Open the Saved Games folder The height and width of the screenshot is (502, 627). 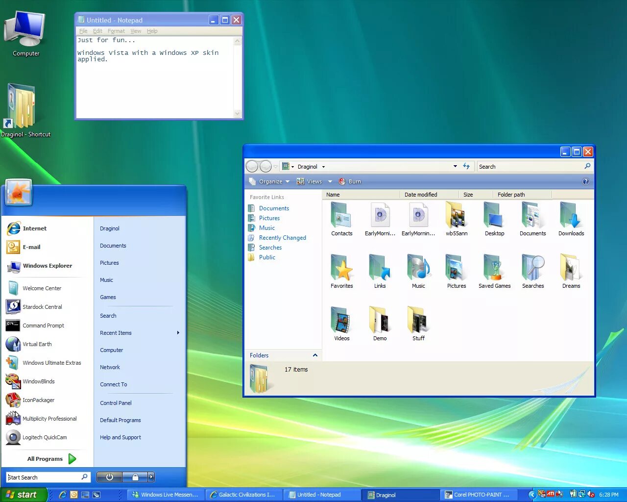(495, 272)
